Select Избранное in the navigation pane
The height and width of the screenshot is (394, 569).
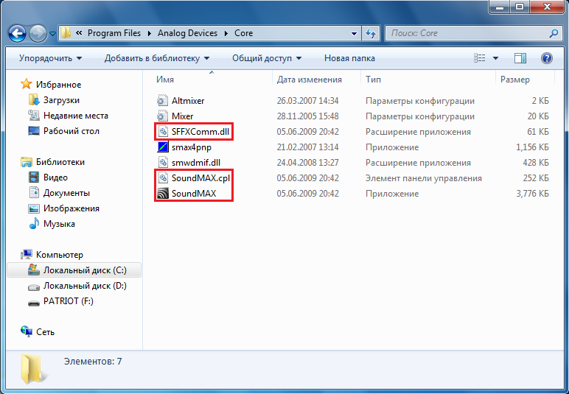(58, 85)
